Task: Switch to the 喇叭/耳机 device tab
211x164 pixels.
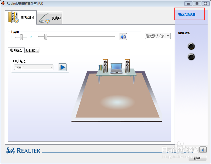Action: (x=21, y=17)
